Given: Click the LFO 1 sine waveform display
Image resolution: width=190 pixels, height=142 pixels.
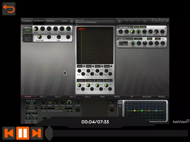Looking at the screenshot, I should (123, 43).
